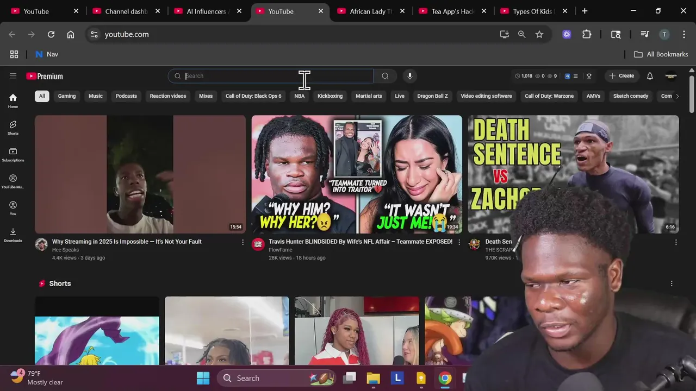This screenshot has height=391, width=696.
Task: Open options for Travis Hunter video
Action: point(459,242)
